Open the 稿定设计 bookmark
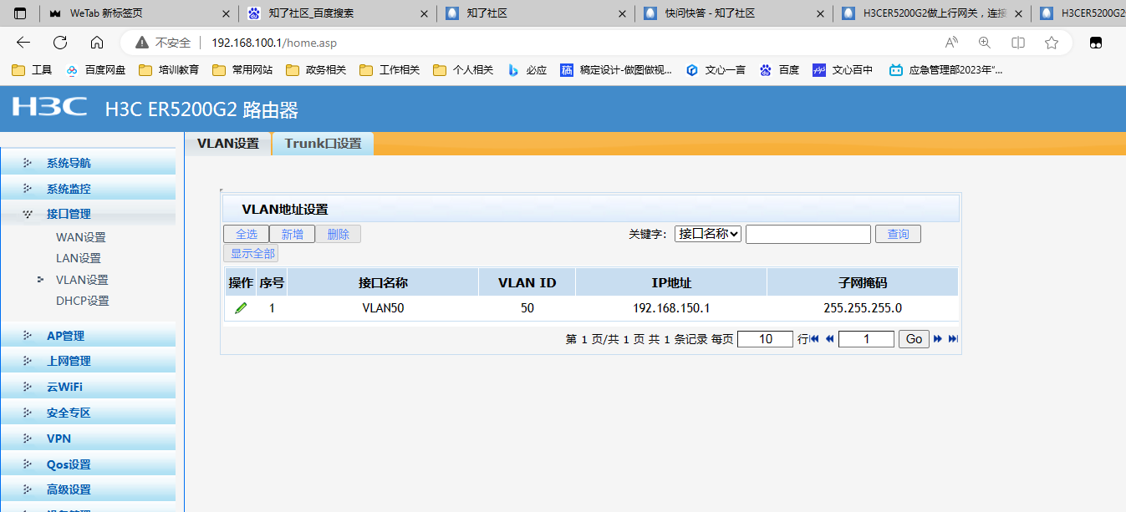The height and width of the screenshot is (512, 1126). click(x=617, y=70)
